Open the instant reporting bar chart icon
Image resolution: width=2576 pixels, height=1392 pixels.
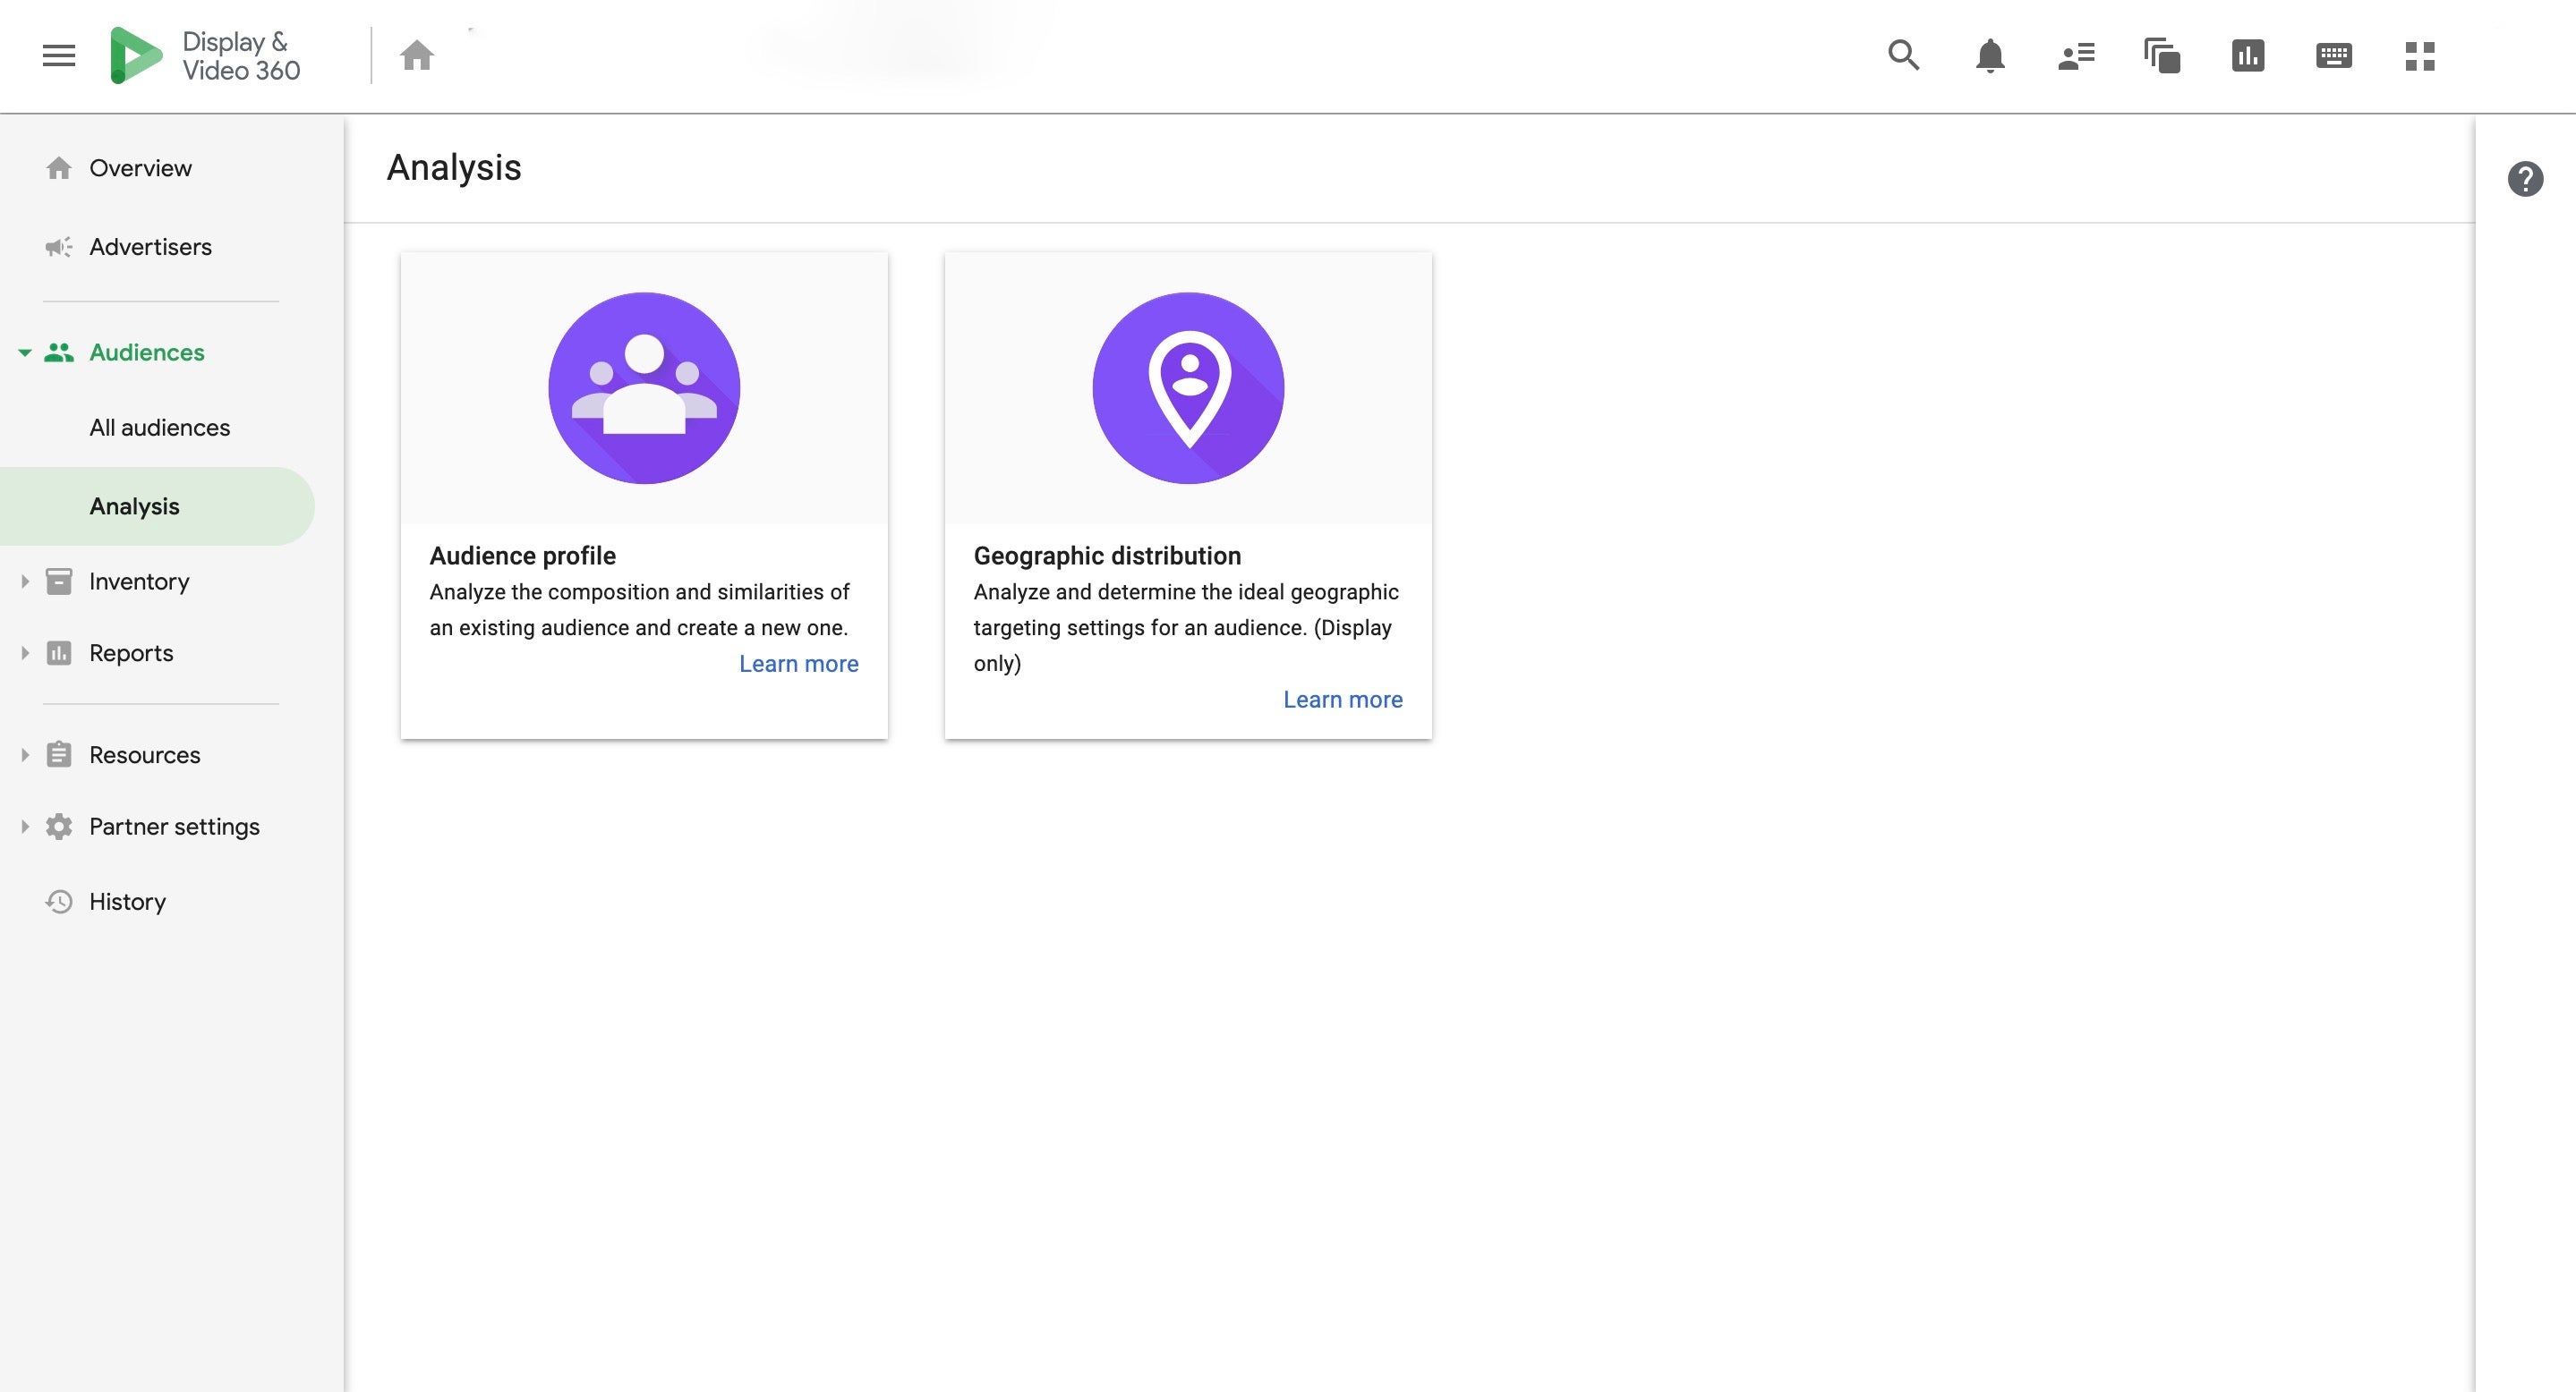tap(2247, 56)
